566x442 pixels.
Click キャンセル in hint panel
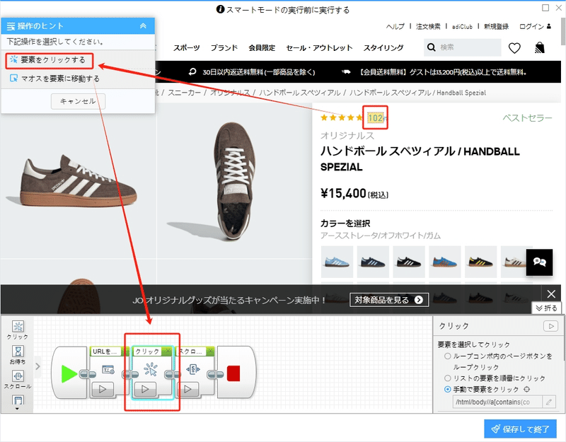click(78, 101)
